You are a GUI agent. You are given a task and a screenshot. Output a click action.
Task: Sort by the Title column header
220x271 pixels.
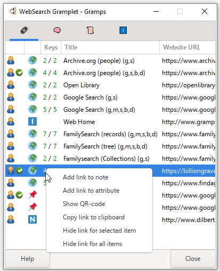coord(110,47)
